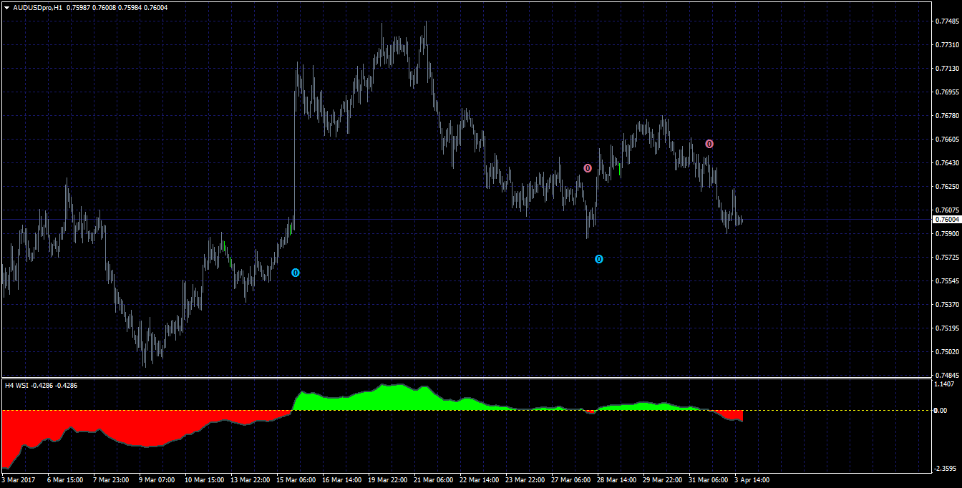This screenshot has width=962, height=488.
Task: Select the red signal marker near 27 Mar
Action: pos(588,168)
